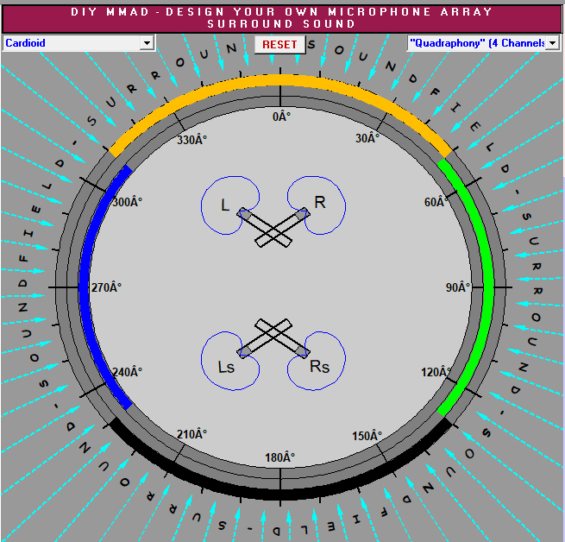Click the RESET button

279,44
